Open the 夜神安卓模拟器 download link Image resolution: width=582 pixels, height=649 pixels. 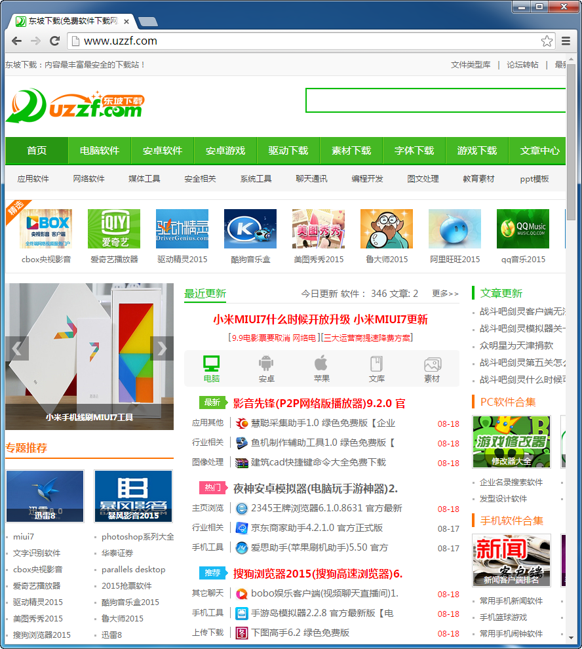[x=315, y=489]
